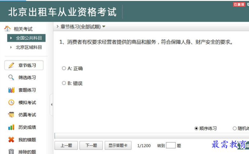Click the 1/1200 question counter
Screen dimensions: 249x154
(144, 146)
